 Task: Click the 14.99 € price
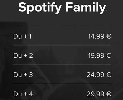[100, 36]
